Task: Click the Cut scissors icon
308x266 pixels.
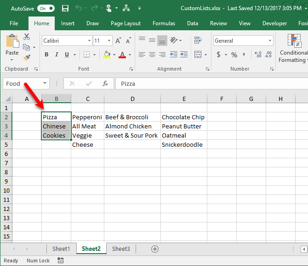Action: point(27,37)
